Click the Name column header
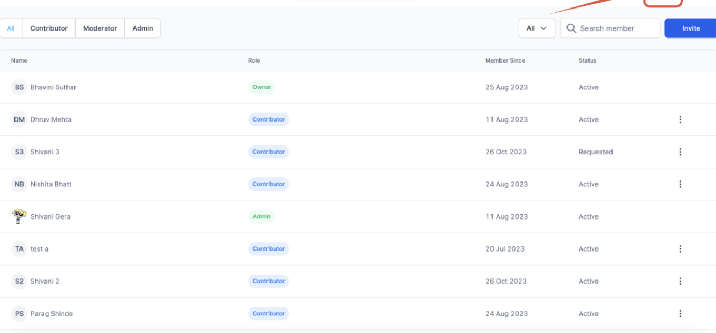 [19, 60]
